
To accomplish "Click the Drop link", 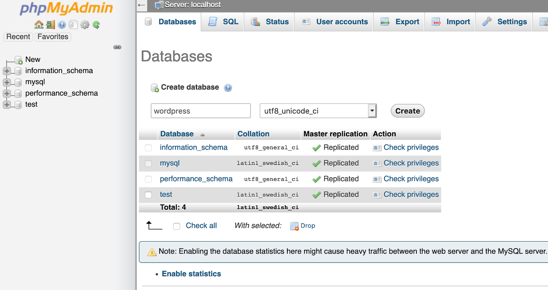I will (x=308, y=226).
